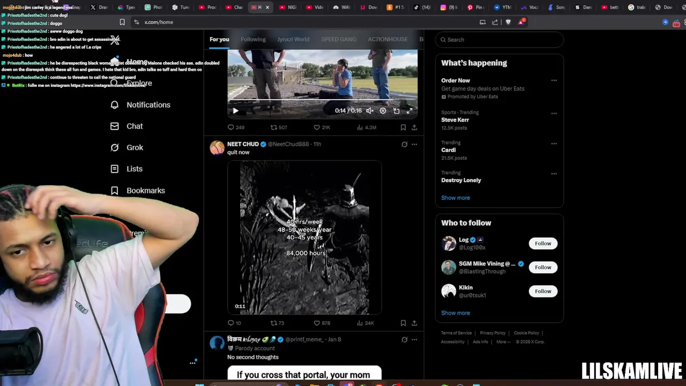
Task: Open more options on NEET CHUD post
Action: (x=414, y=144)
